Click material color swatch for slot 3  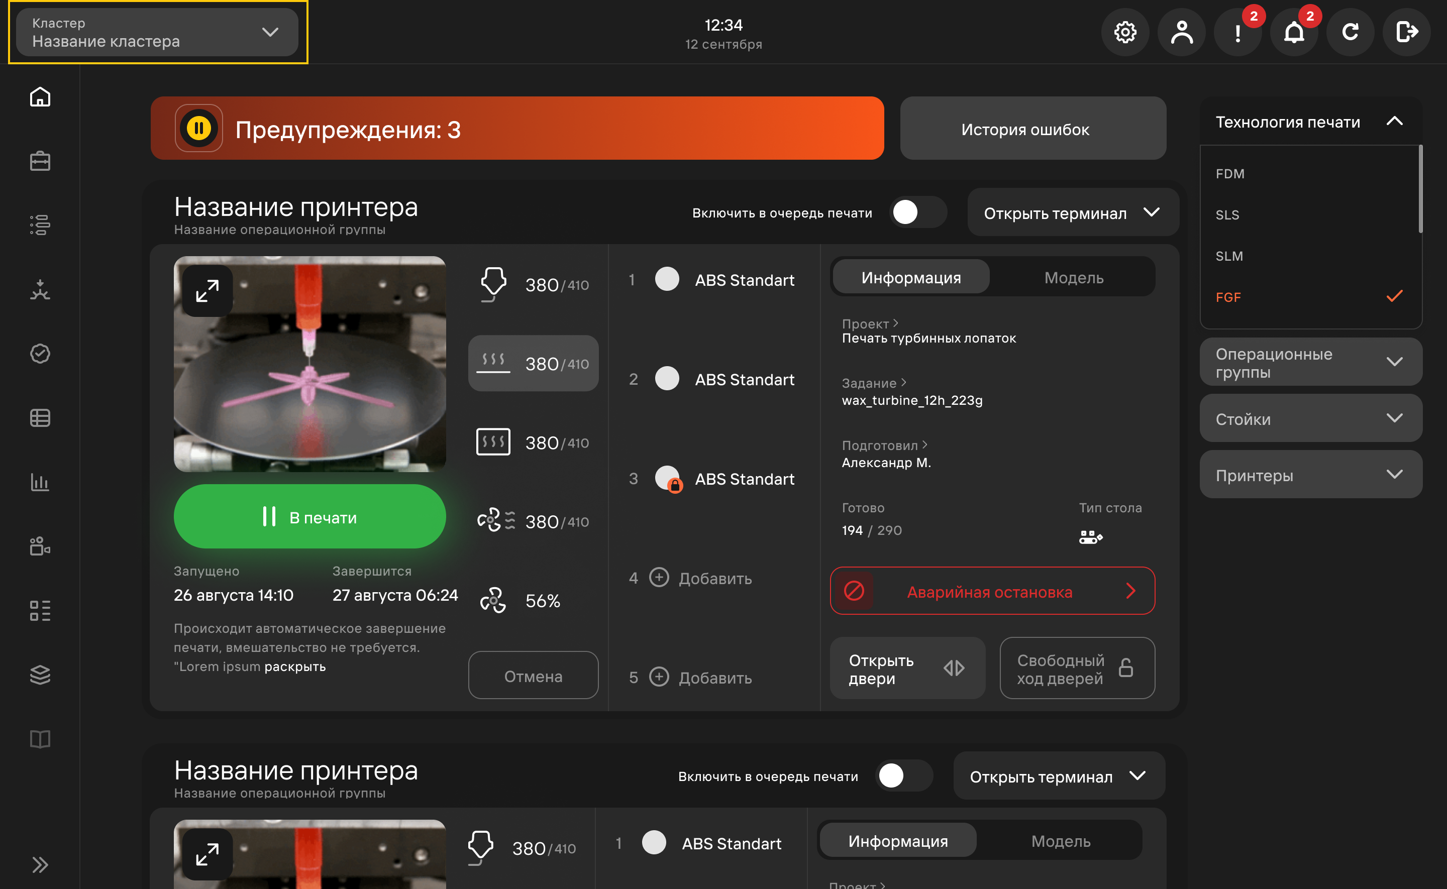point(667,478)
